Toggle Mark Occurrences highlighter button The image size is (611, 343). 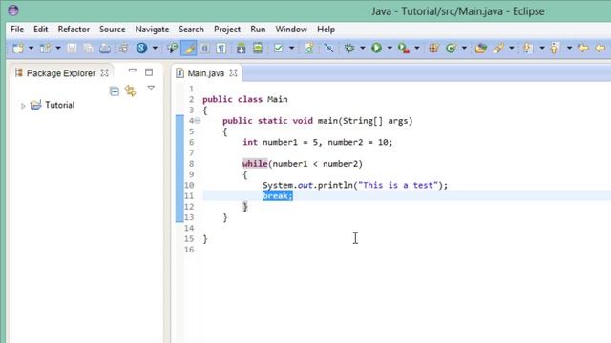click(x=189, y=49)
